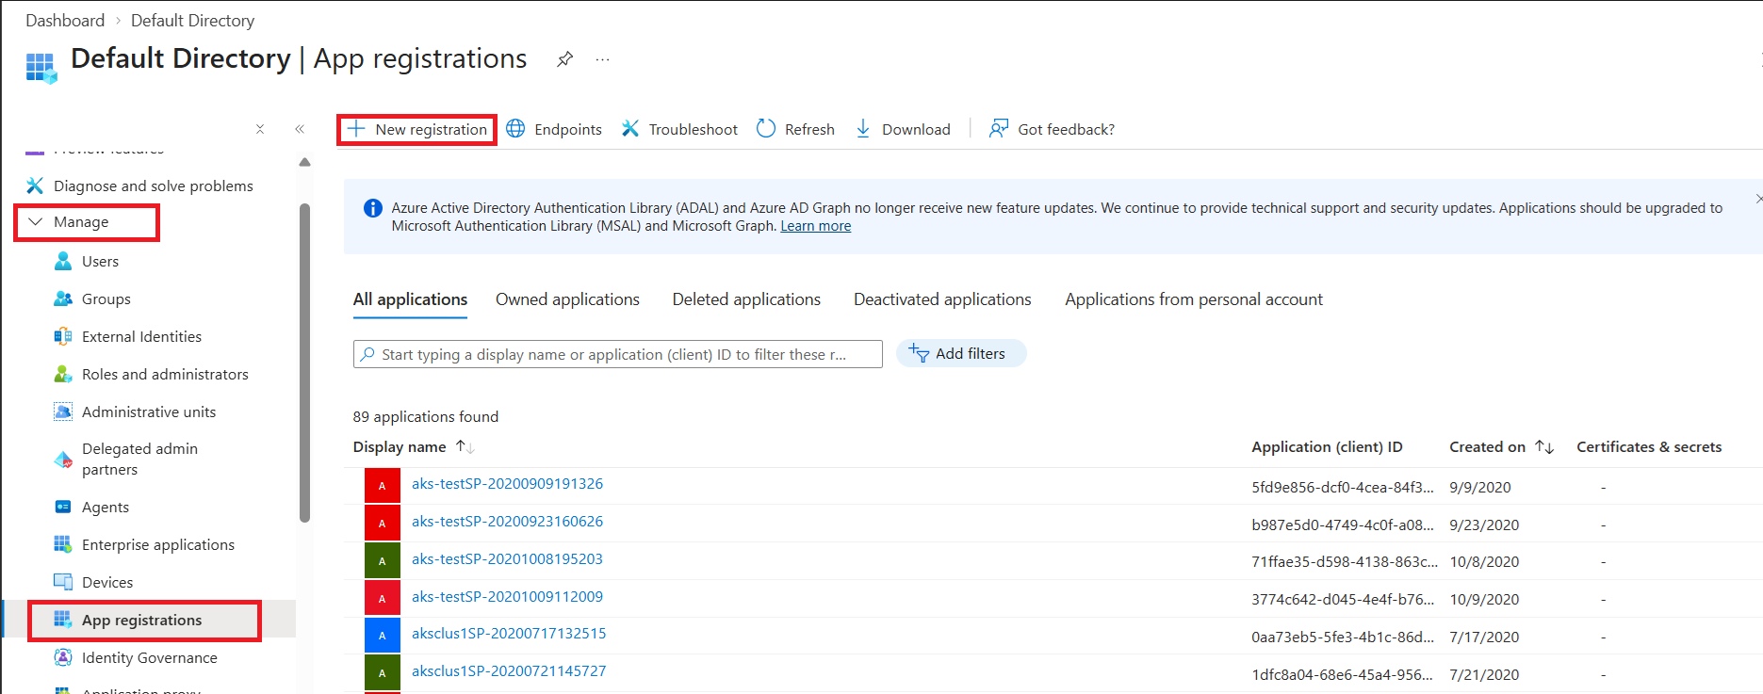Go to Dashboard breadcrumb
The width and height of the screenshot is (1763, 694).
[x=65, y=20]
